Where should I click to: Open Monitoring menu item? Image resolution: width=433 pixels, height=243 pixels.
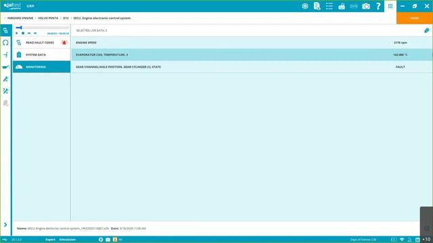(42, 67)
